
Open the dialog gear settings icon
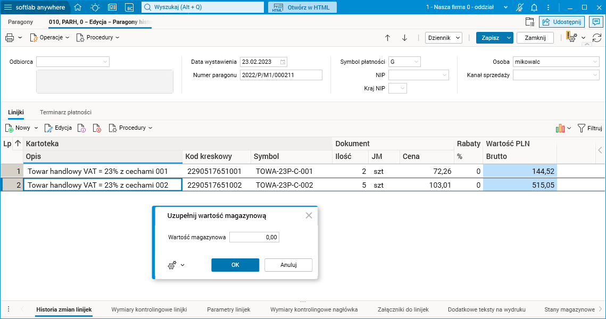(172, 265)
